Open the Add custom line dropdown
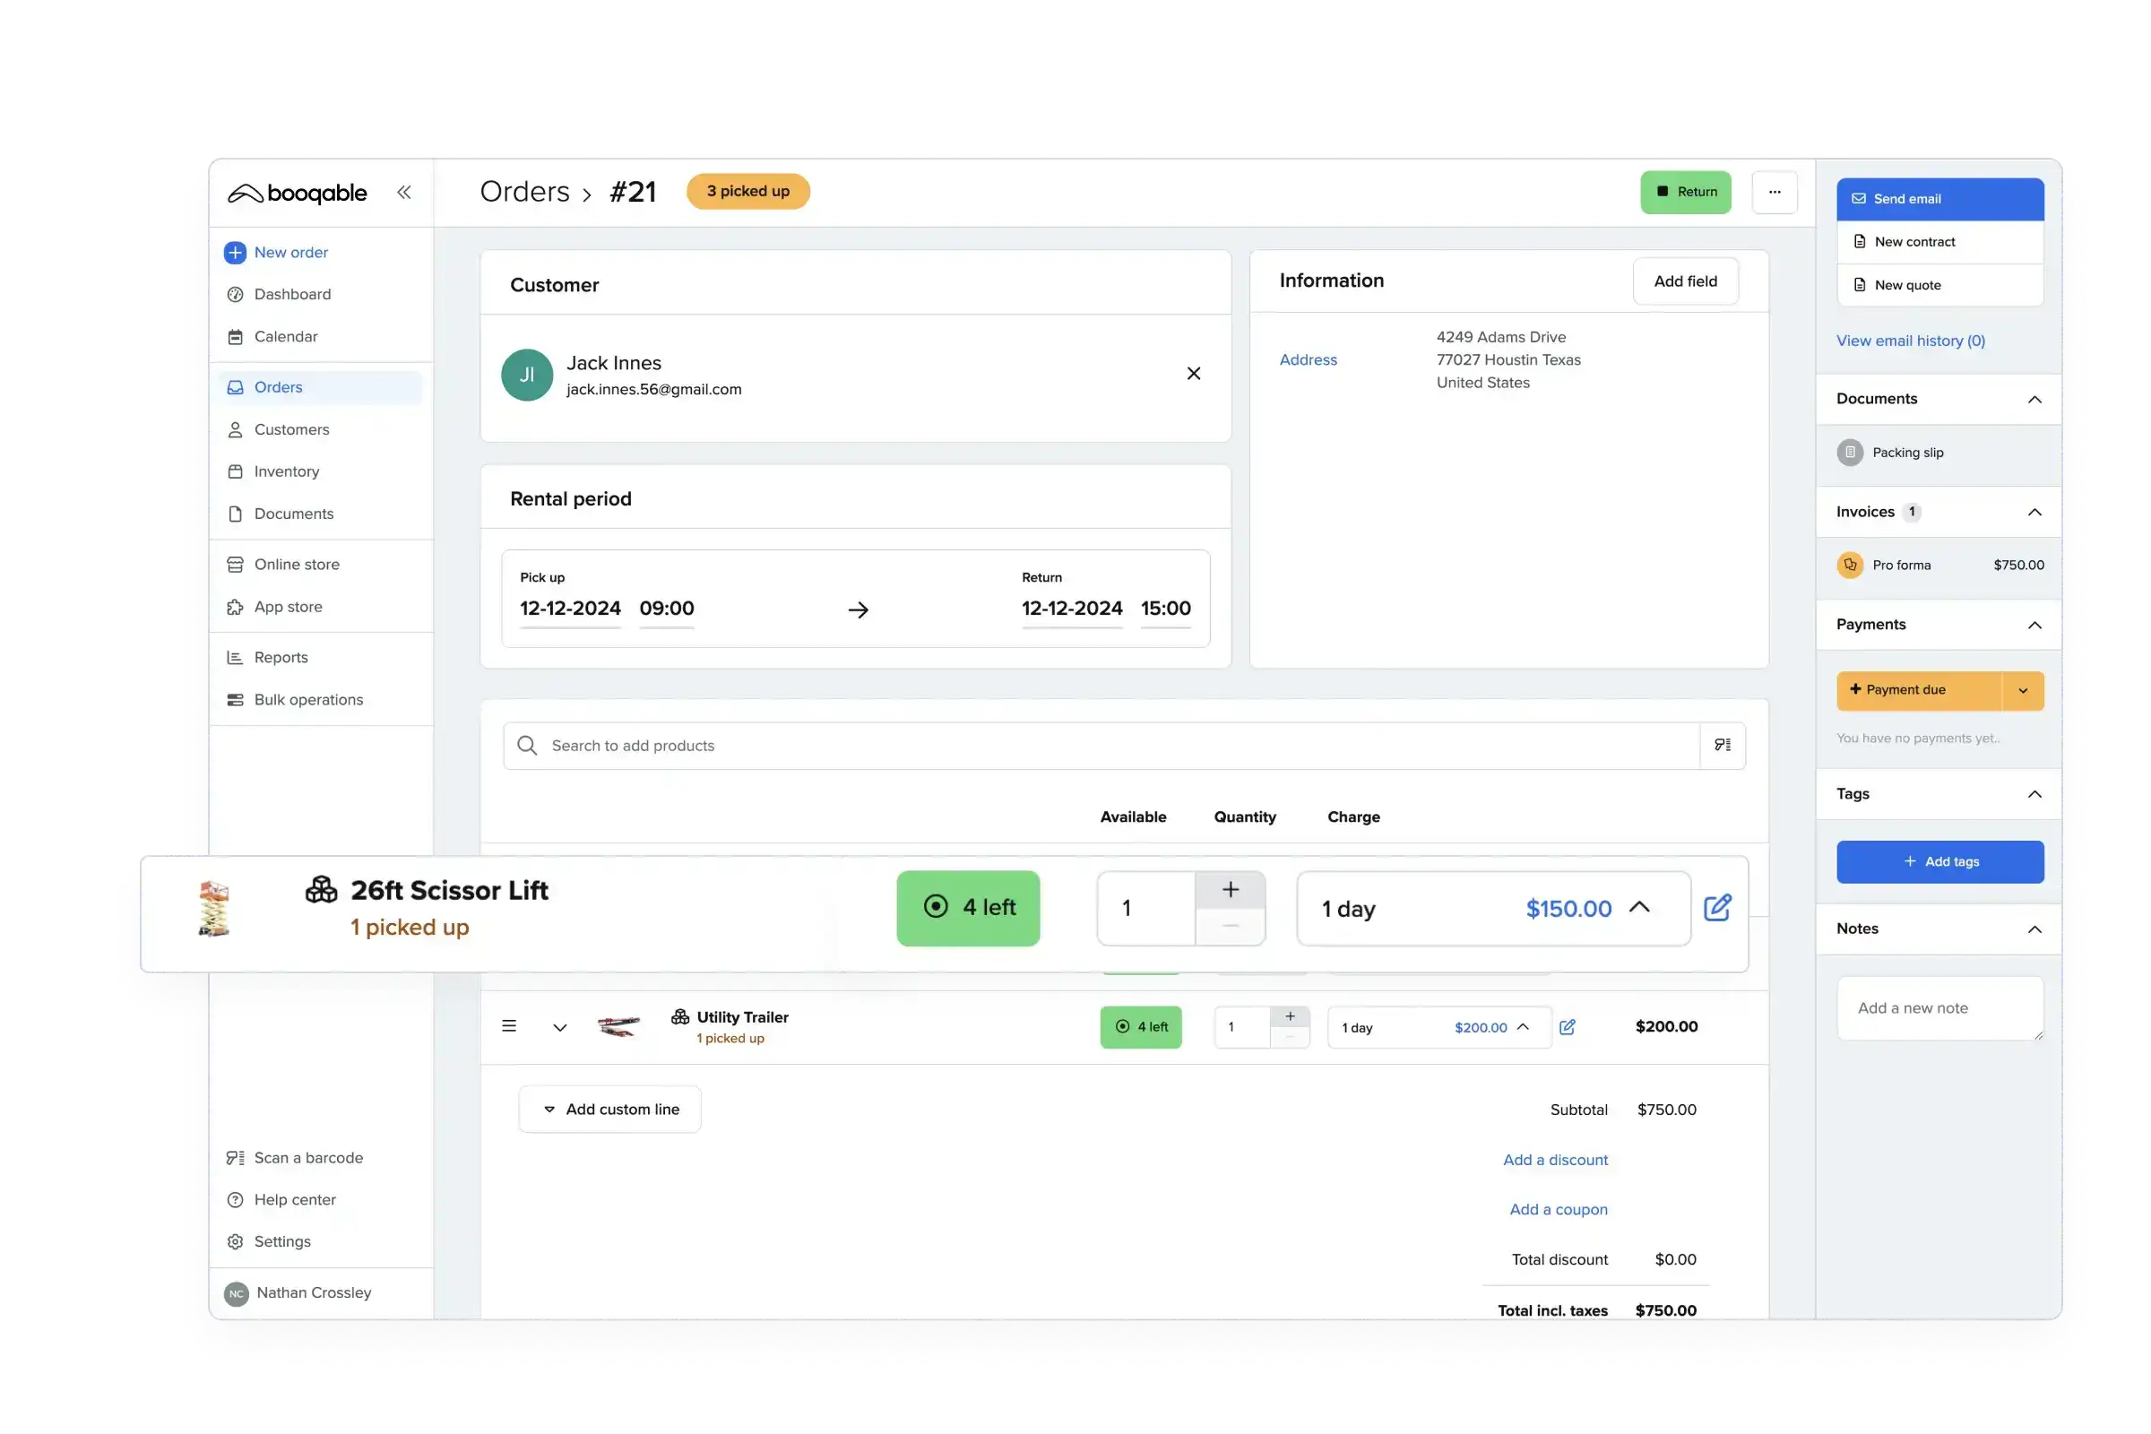This screenshot has width=2151, height=1434. [610, 1110]
